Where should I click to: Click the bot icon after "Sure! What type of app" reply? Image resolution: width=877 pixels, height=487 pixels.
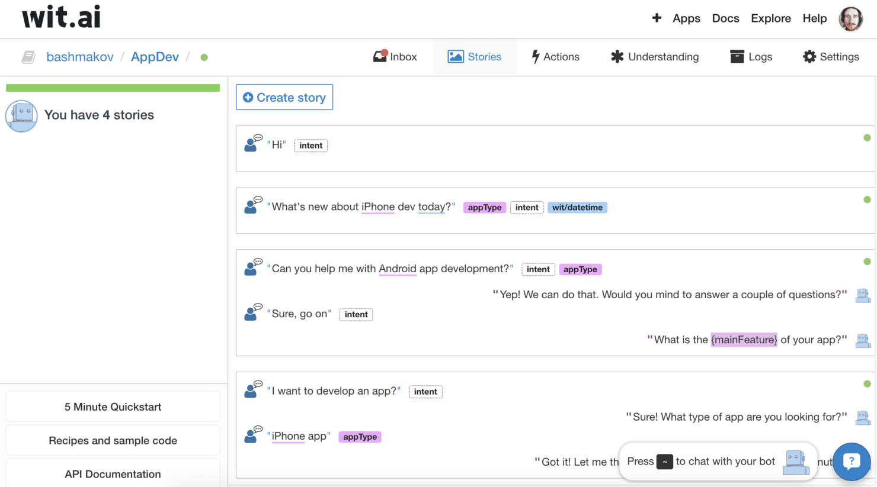coord(863,418)
